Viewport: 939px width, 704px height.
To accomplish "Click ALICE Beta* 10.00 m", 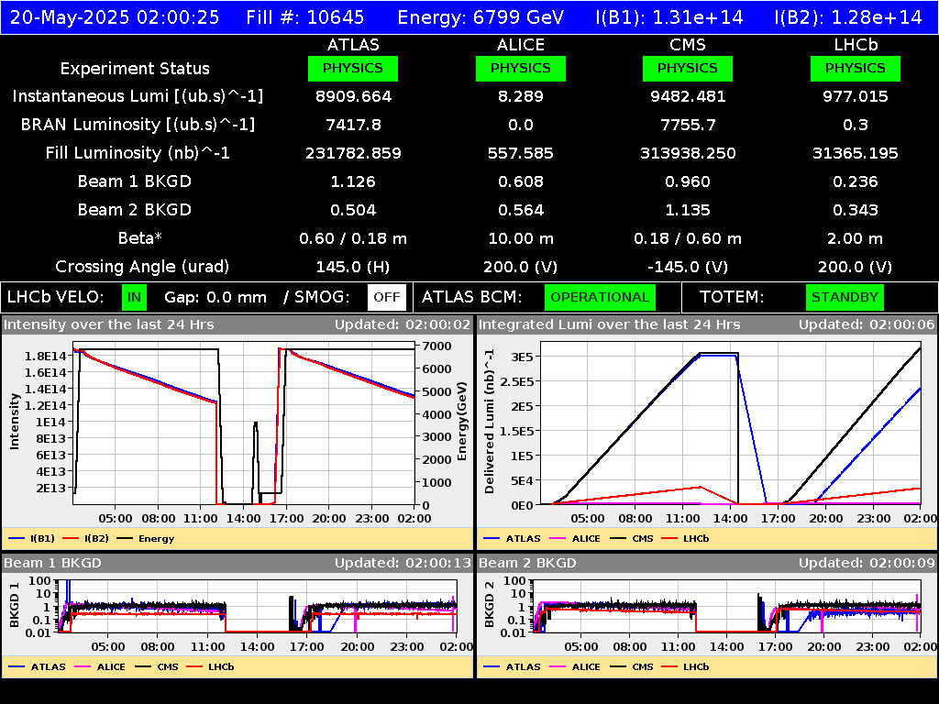I will (x=521, y=238).
